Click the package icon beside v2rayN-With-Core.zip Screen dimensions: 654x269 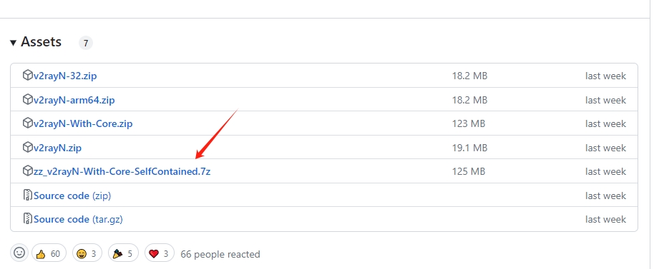tap(27, 123)
